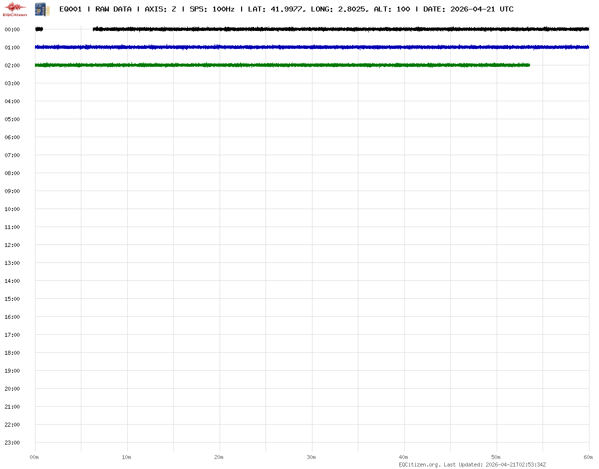This screenshot has height=469, width=599.
Task: Click the EQCitizen red seismic waveform logo
Action: [15, 8]
